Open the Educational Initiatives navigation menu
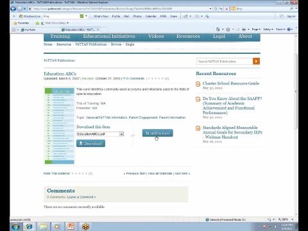Image resolution: width=308 pixels, height=231 pixels. (109, 37)
